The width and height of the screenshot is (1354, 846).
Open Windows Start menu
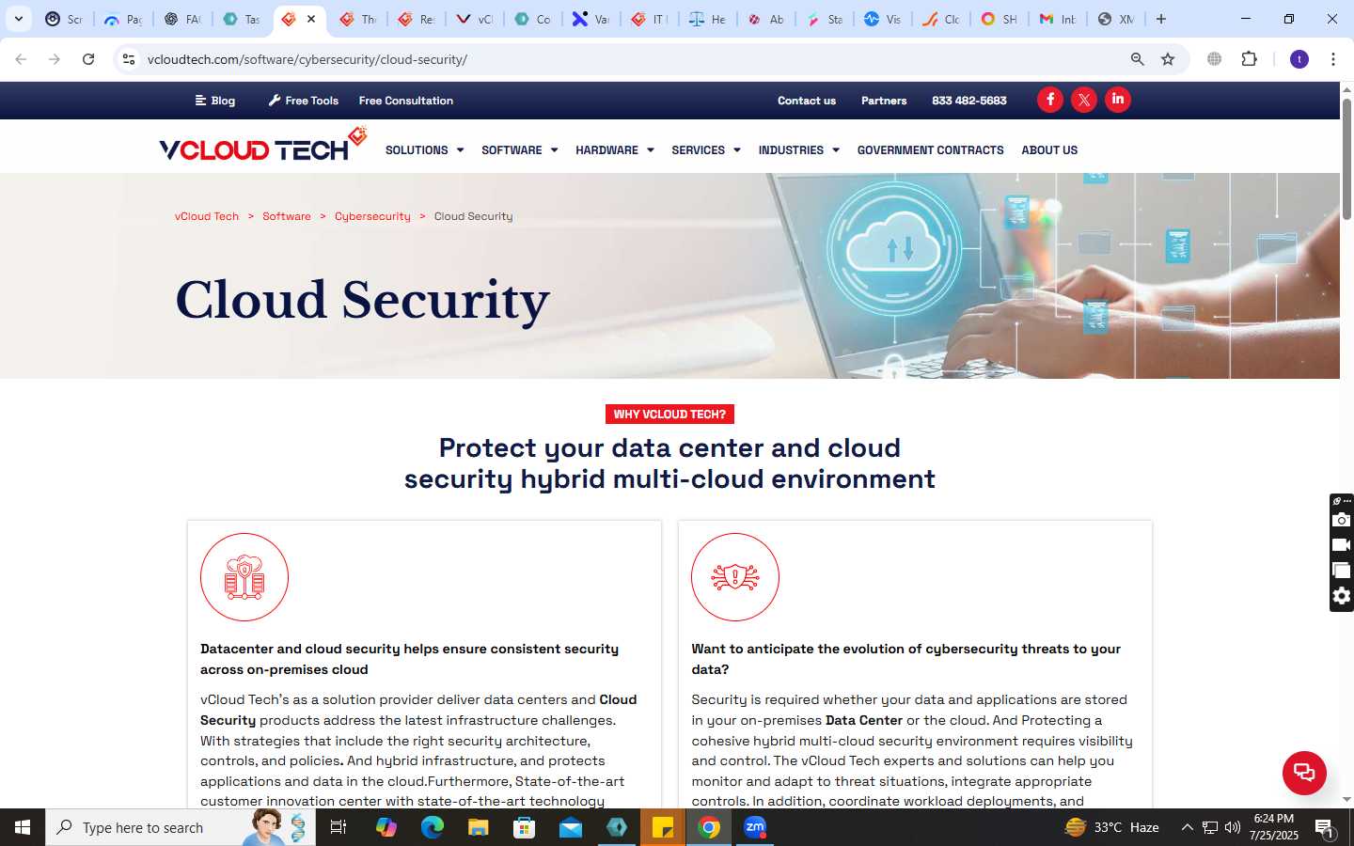coord(23,827)
